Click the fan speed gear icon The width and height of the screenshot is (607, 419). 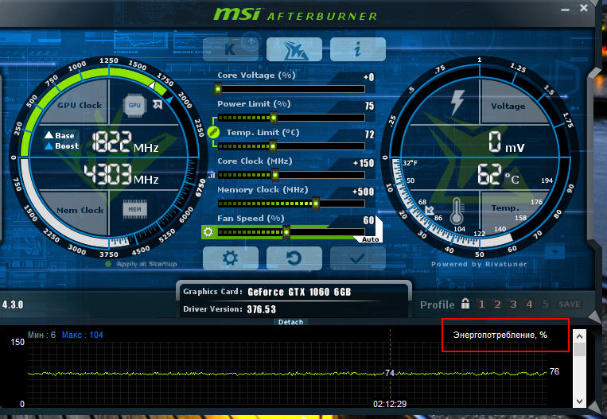point(208,231)
